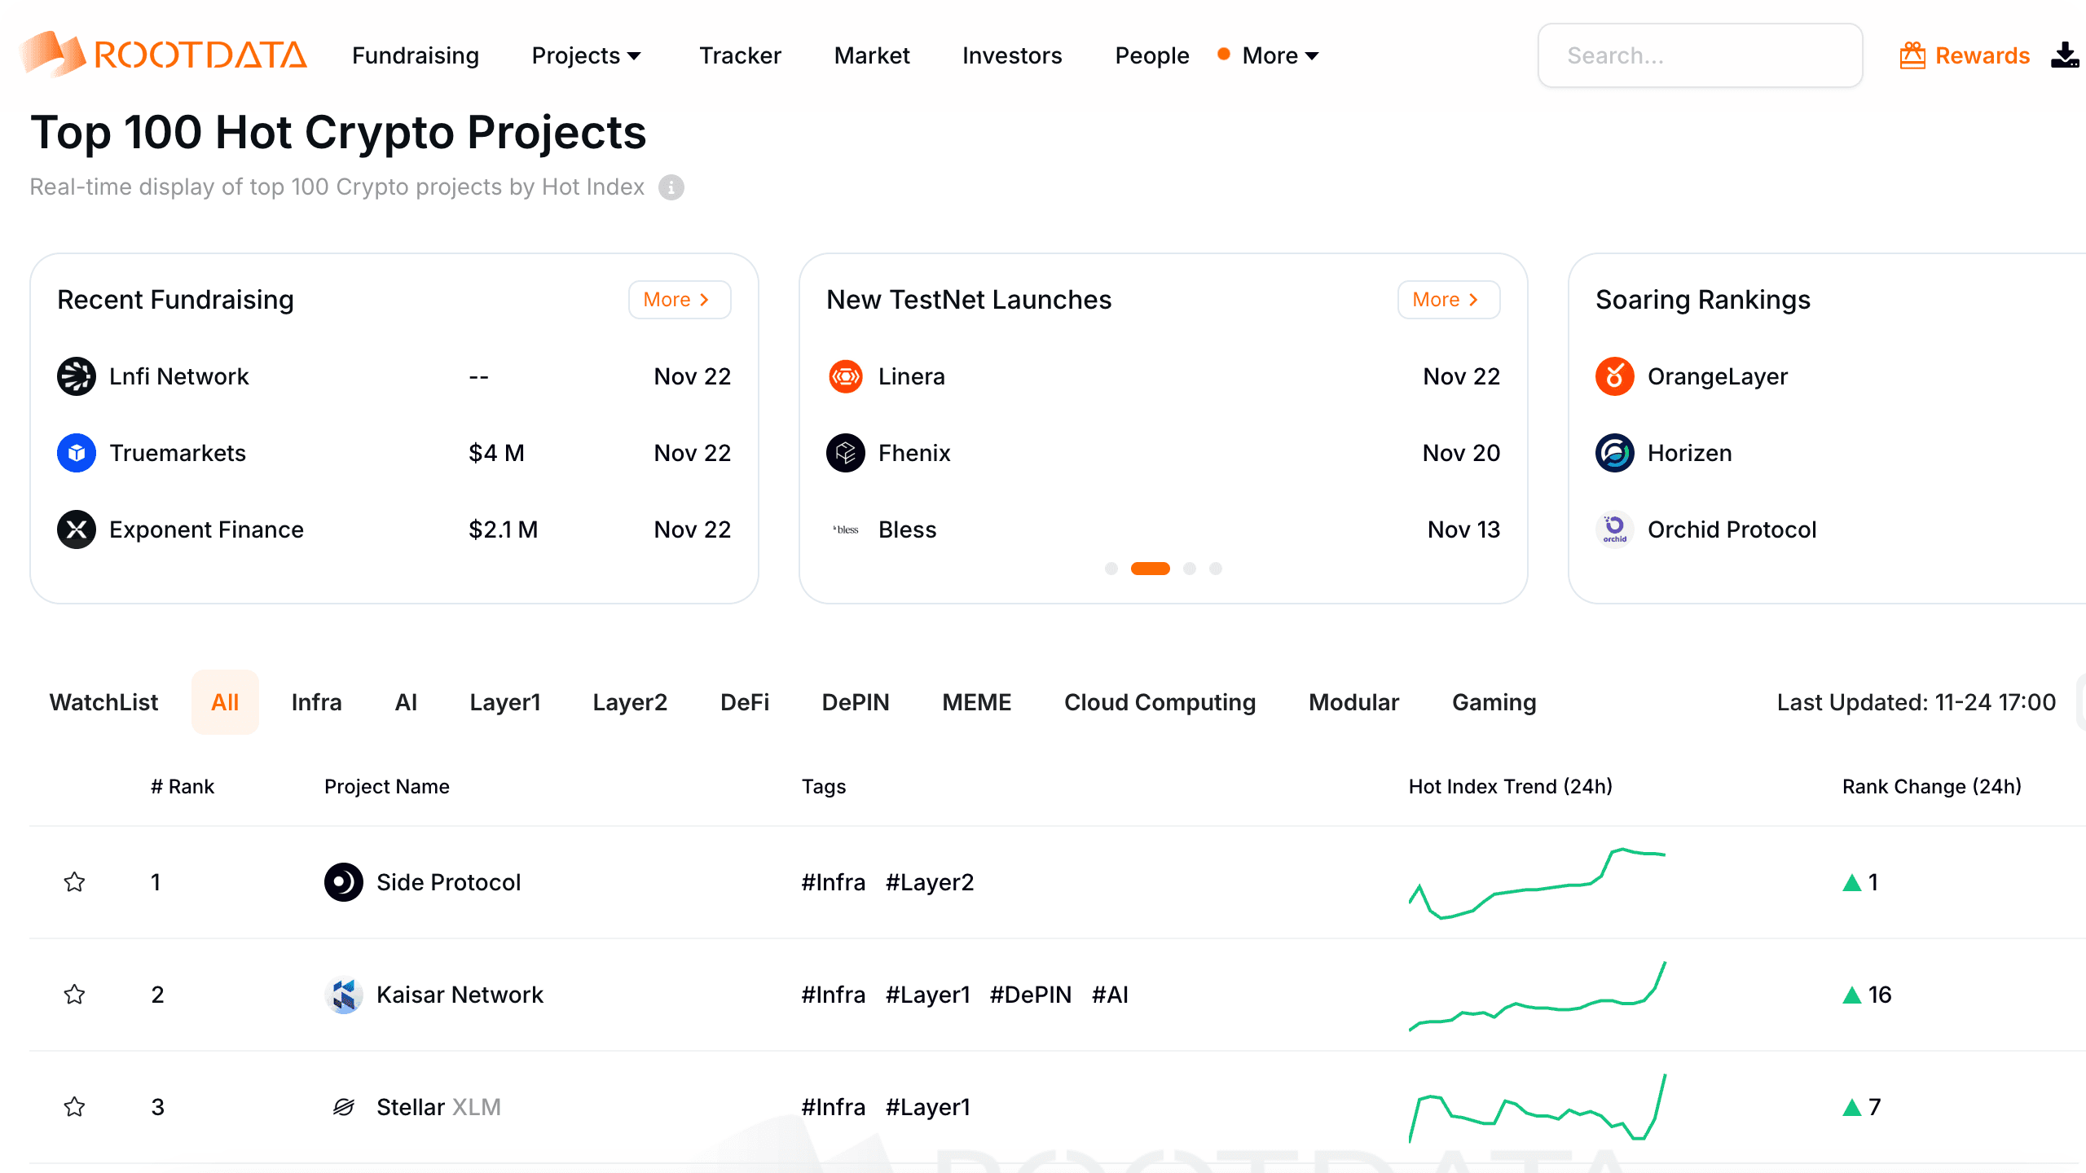Select the Infra category tab

[x=317, y=702]
